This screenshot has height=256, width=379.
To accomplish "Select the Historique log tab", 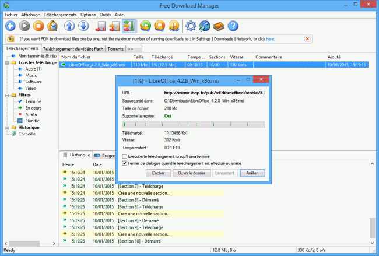I will click(x=76, y=155).
